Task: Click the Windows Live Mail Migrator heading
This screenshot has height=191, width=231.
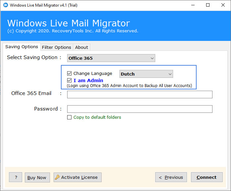Action: (69, 23)
